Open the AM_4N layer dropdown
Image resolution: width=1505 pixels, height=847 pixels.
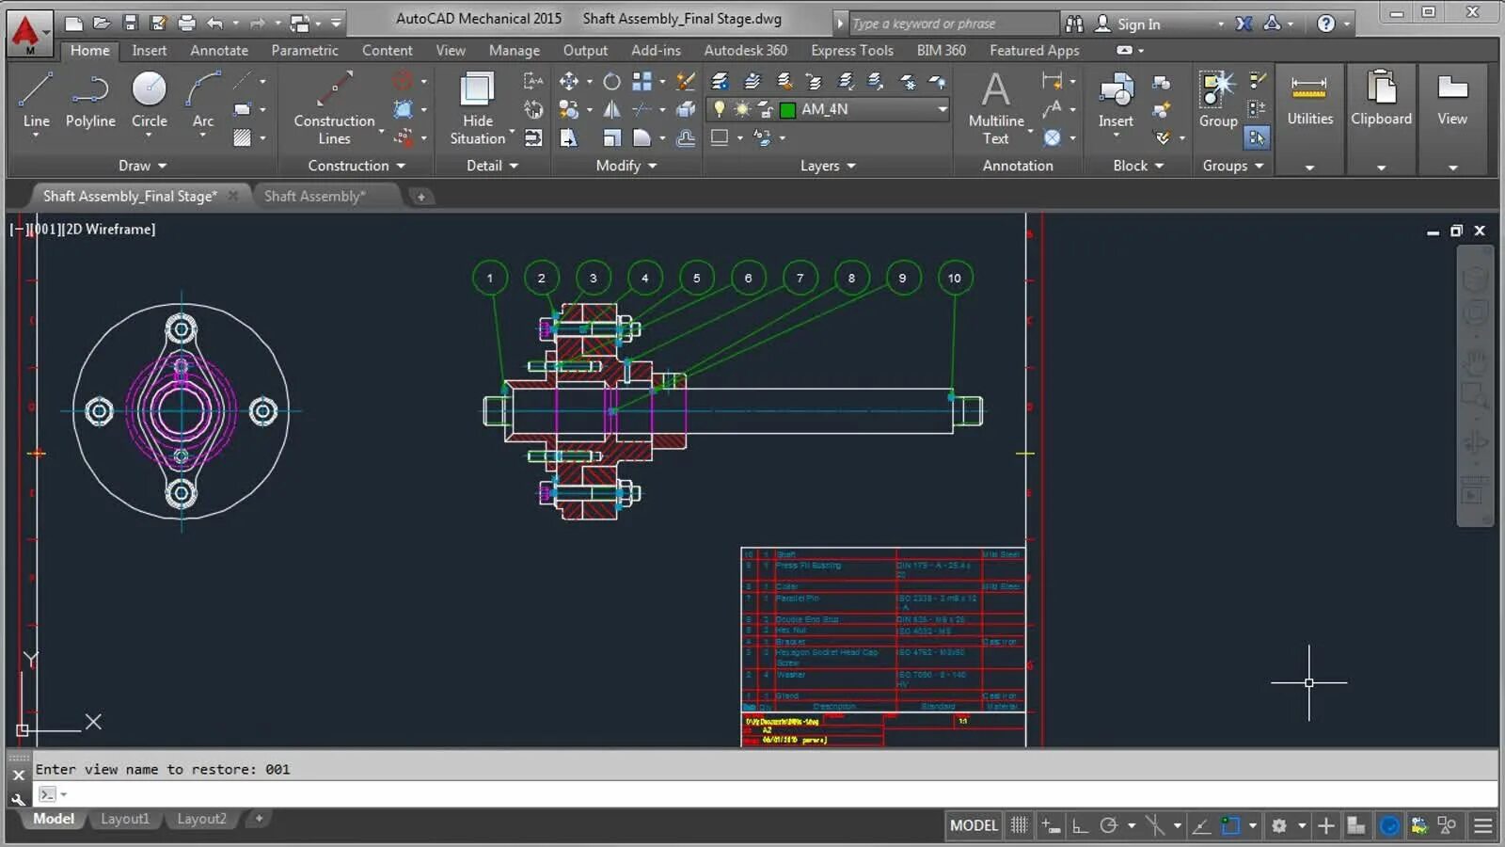coord(942,109)
